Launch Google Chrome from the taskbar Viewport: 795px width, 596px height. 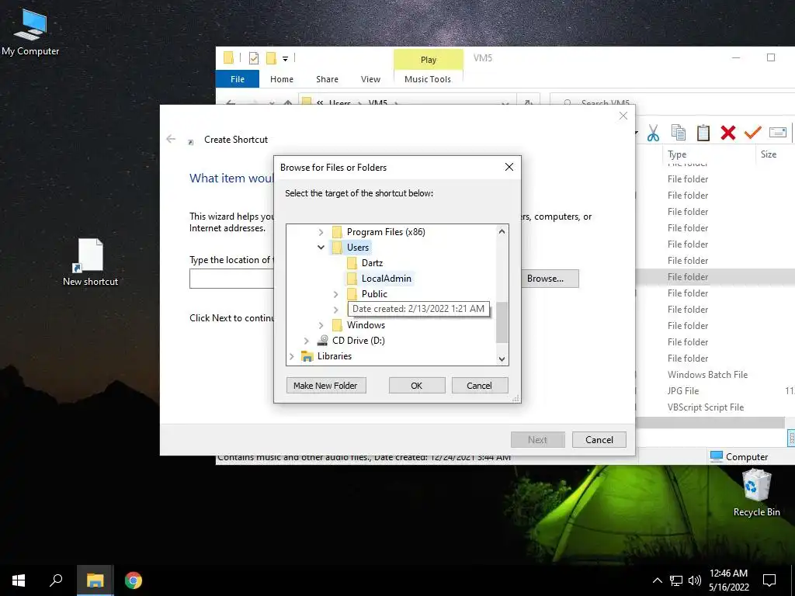(x=134, y=580)
